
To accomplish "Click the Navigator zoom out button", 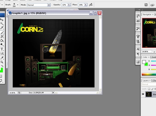I will point(154,52).
